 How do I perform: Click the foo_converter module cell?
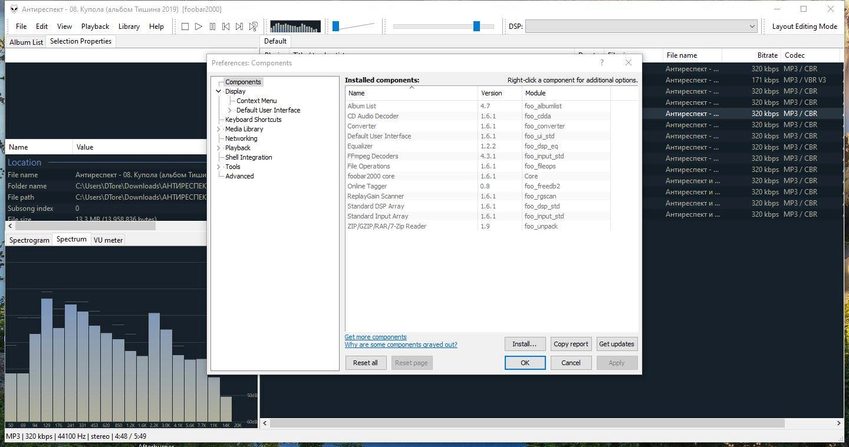point(544,126)
